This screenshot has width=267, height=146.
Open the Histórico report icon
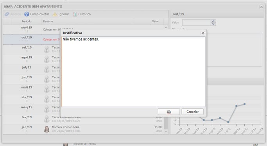coord(75,14)
